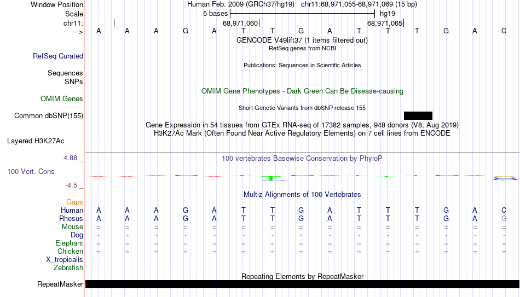Click the 5 bases scale bar

302,14
